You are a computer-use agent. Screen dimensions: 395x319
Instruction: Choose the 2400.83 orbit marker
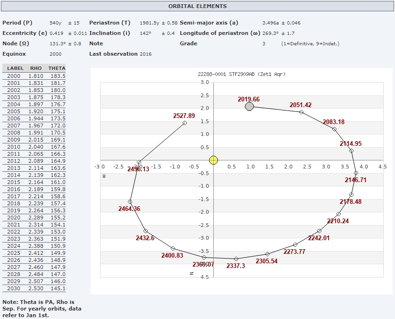(173, 248)
